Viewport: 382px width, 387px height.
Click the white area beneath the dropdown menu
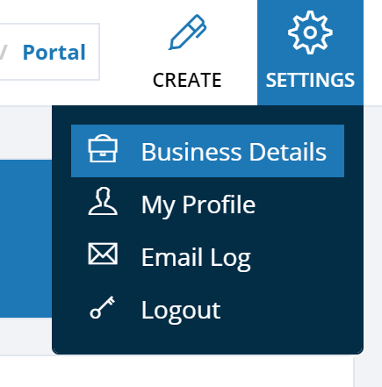coord(177,371)
